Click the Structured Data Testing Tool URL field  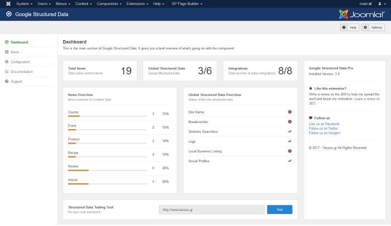coord(212,210)
